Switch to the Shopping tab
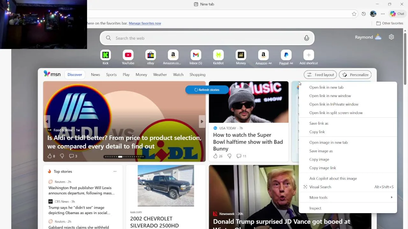The image size is (408, 229). coord(197,74)
